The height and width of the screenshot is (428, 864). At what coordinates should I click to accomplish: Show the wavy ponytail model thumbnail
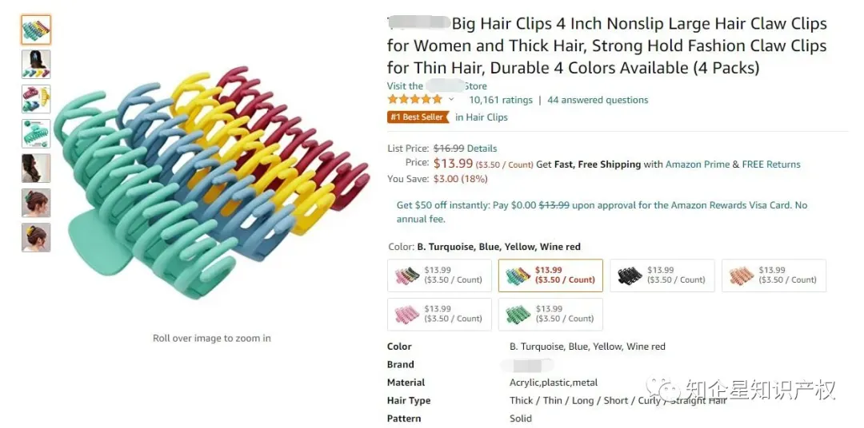(36, 168)
